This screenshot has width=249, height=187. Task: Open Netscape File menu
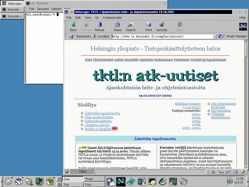point(69,18)
